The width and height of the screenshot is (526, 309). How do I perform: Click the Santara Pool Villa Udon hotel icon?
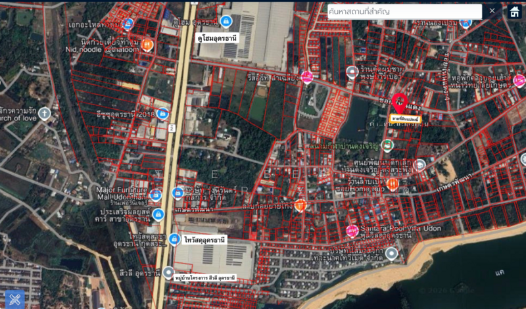click(x=352, y=231)
